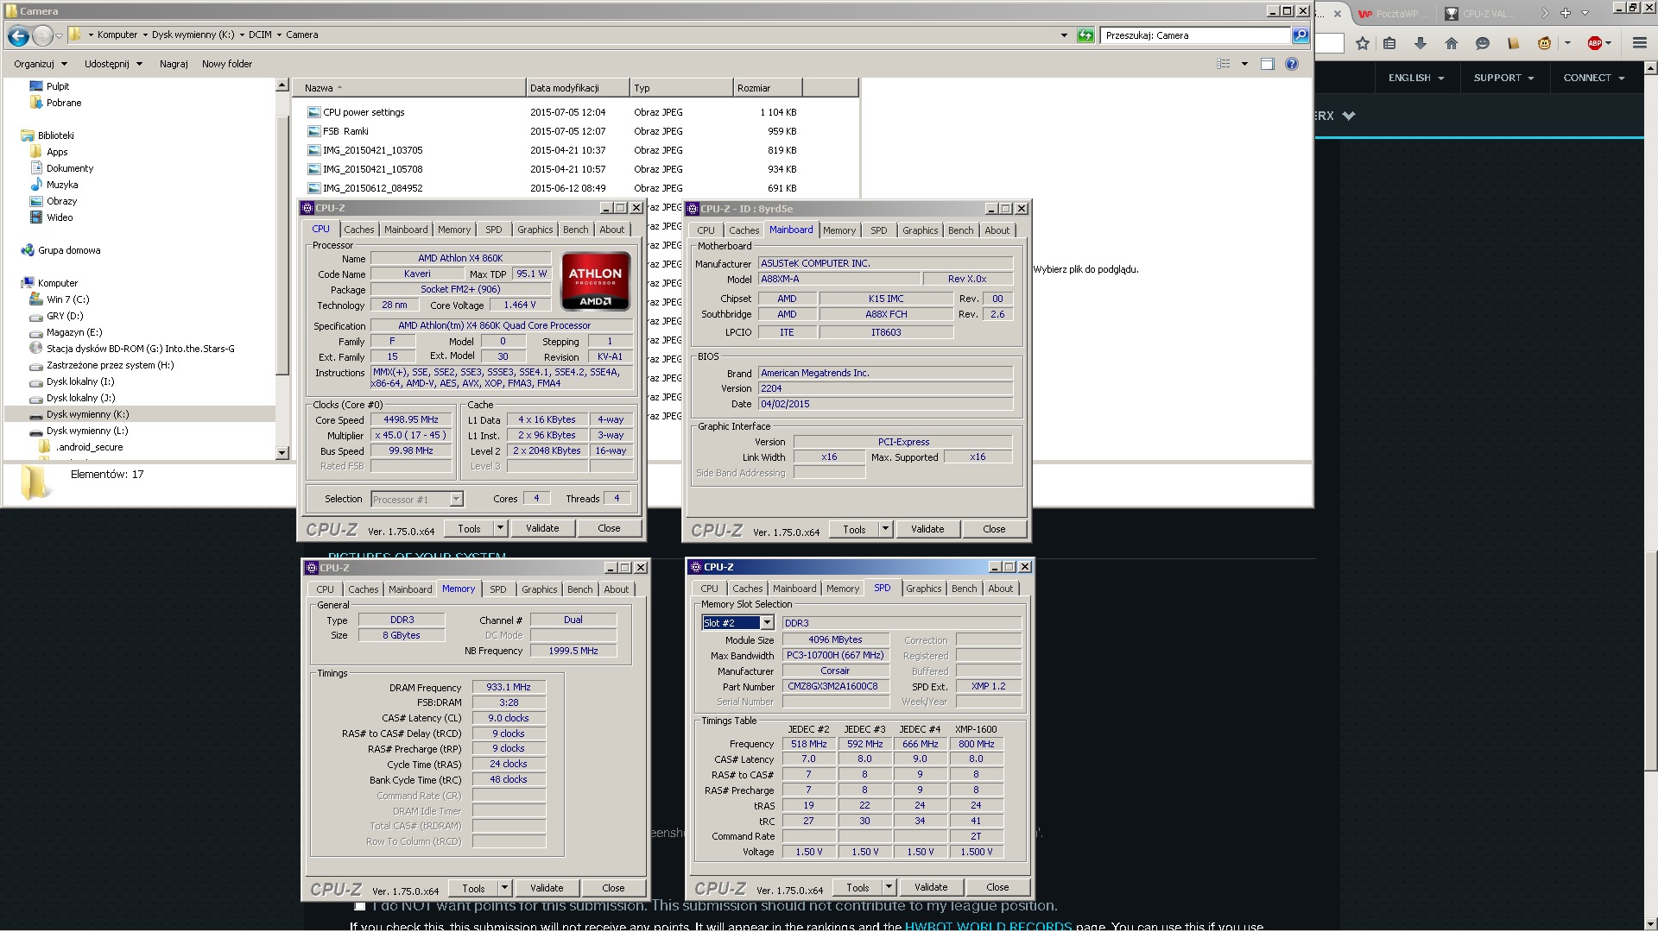The image size is (1658, 932).
Task: Expand the SUPPORT menu dropdown
Action: [x=1504, y=78]
